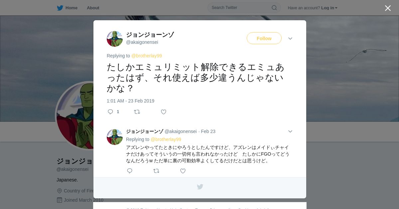Image resolution: width=399 pixels, height=209 pixels.
Task: Click the Twitter bird Home icon
Action: click(x=60, y=8)
